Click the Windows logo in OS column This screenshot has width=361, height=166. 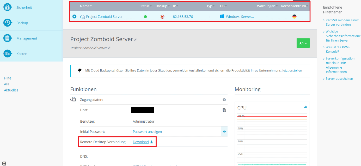[222, 16]
